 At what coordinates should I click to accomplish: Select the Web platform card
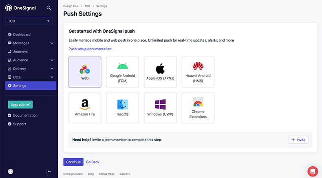85,72
